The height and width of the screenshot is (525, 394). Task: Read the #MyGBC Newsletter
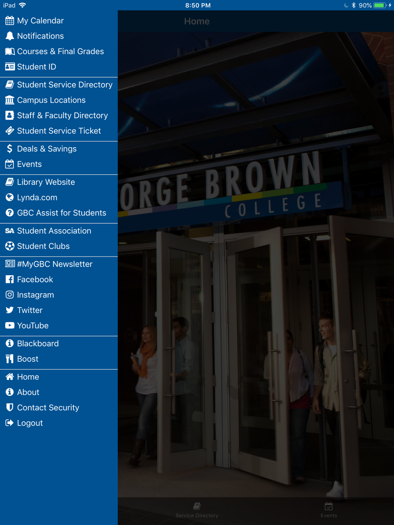click(x=59, y=264)
